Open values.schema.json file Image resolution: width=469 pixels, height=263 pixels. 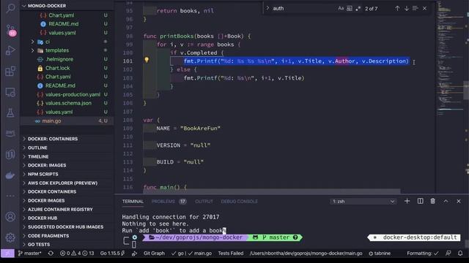click(67, 103)
